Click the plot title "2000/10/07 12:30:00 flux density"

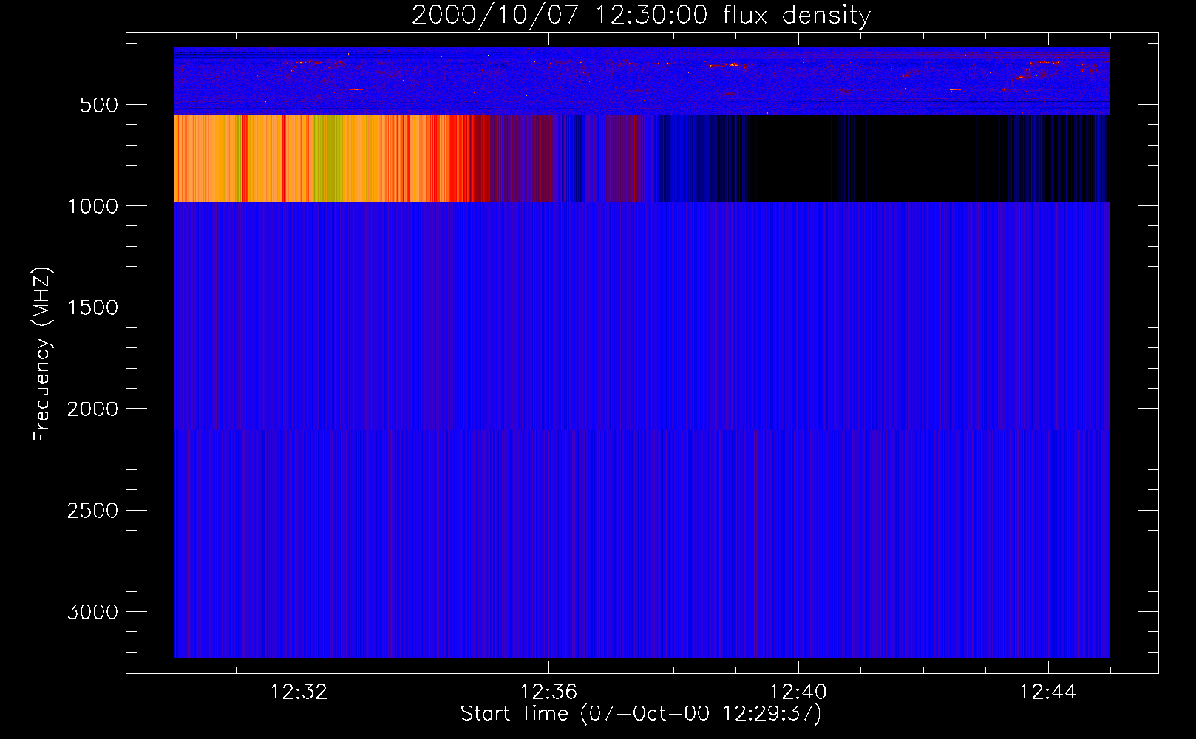pos(641,15)
